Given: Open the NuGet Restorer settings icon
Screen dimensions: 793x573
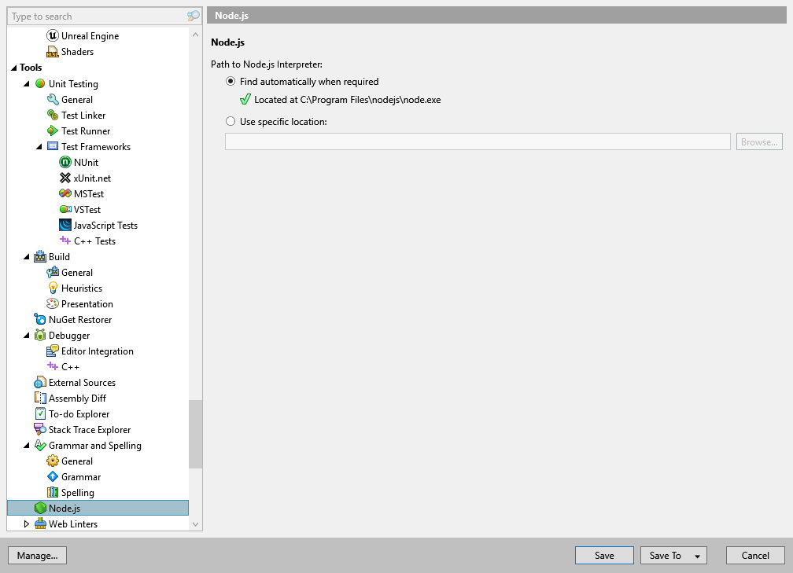Looking at the screenshot, I should point(39,319).
